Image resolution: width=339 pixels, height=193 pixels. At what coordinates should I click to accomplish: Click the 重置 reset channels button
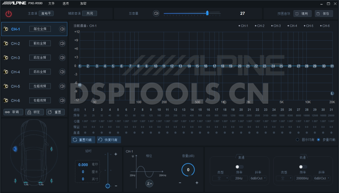point(56,112)
